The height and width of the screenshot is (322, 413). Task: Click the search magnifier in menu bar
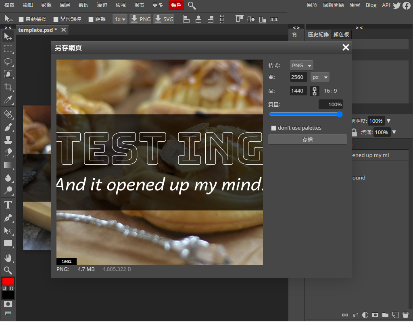pyautogui.click(x=192, y=5)
